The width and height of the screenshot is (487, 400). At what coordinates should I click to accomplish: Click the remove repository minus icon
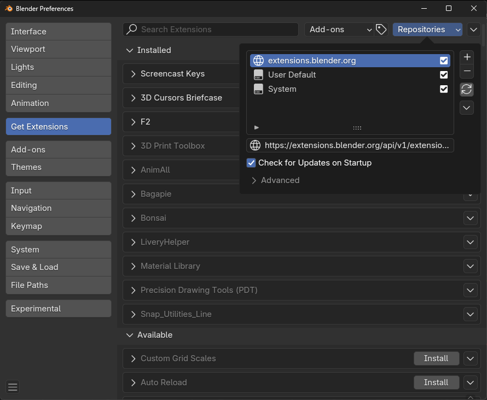pos(467,71)
